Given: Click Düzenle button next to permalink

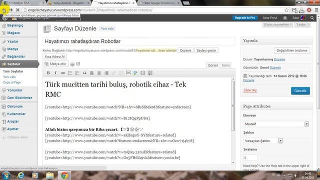Looking at the screenshot, I should pos(185,50).
